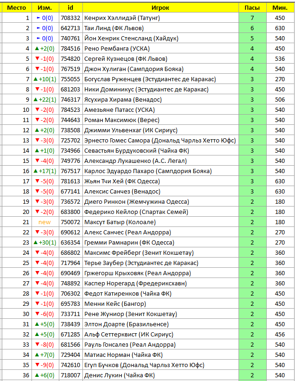
Task: Select player cell 'Амезьяне Патасс (УСКА)'
Action: (x=161, y=110)
